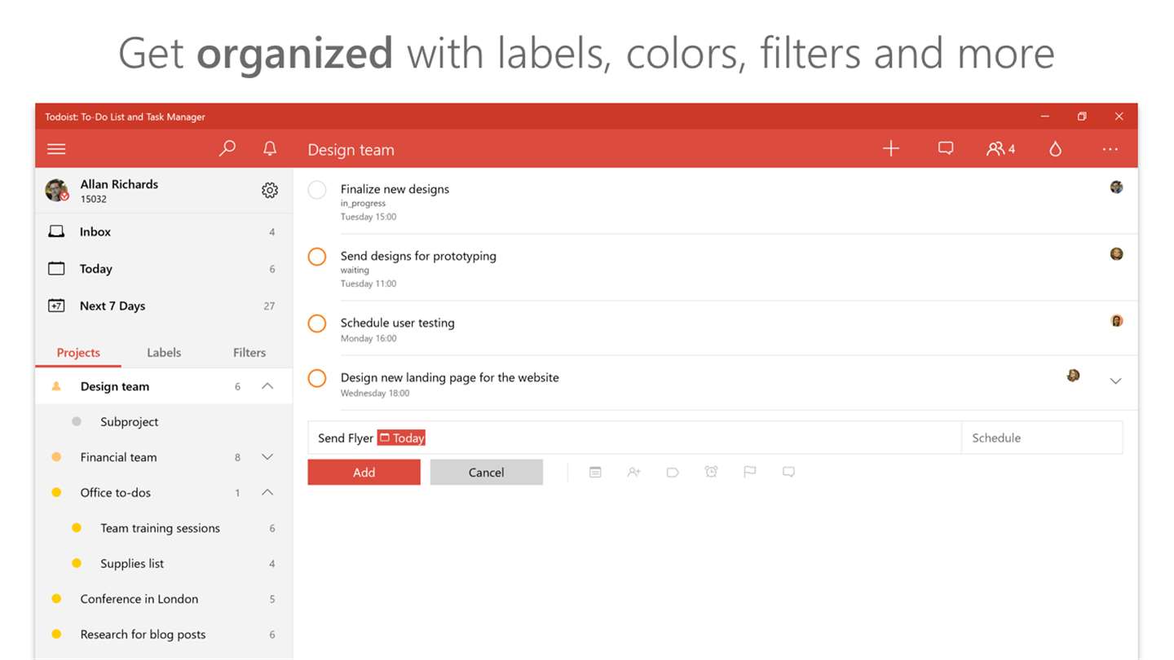Open project comments in the header
Image resolution: width=1174 pixels, height=660 pixels.
(x=946, y=148)
